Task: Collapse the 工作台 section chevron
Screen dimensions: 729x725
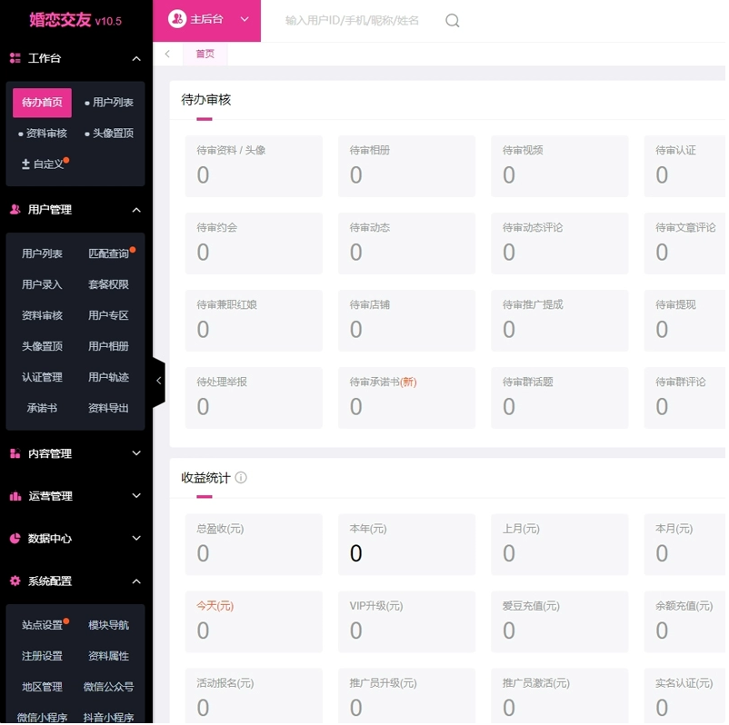Action: pos(136,58)
